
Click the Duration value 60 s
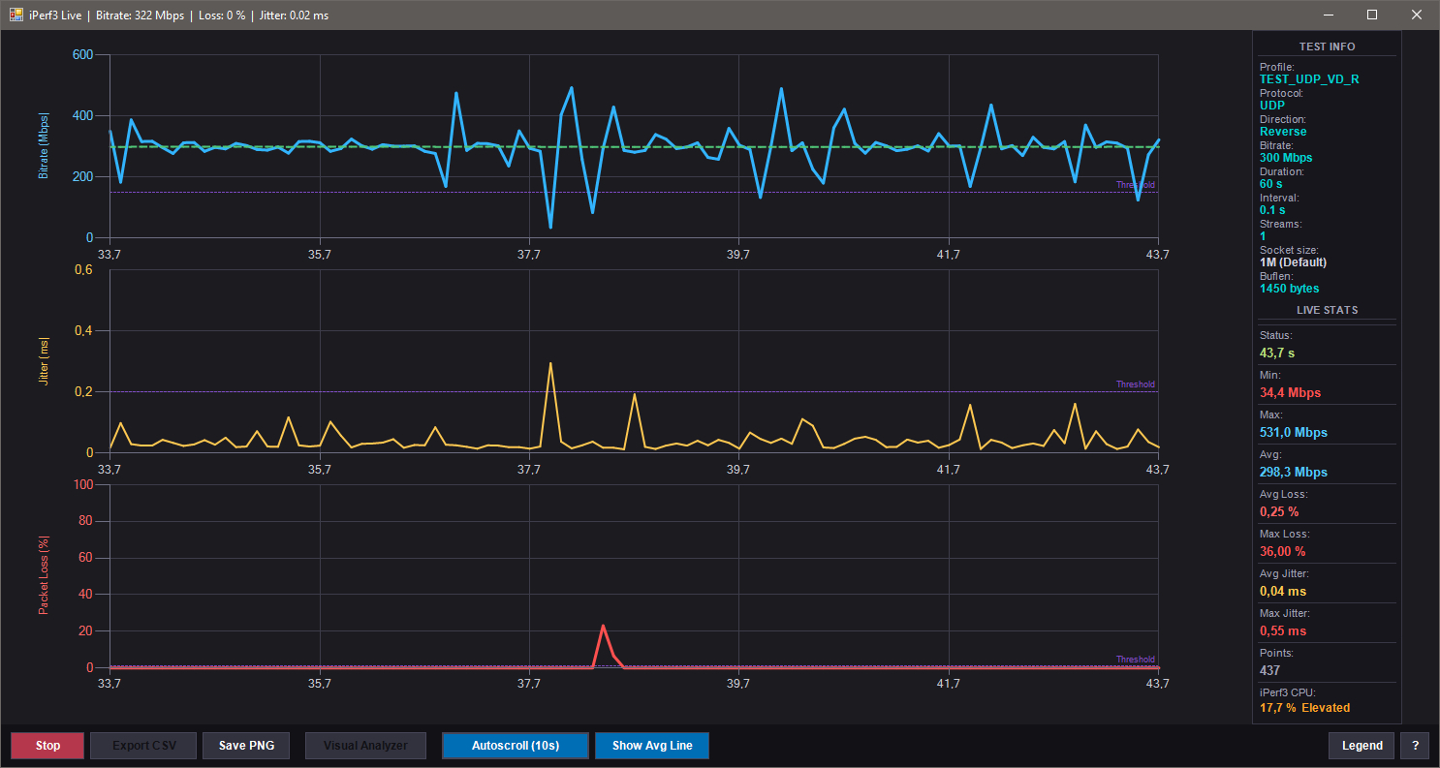1271,184
